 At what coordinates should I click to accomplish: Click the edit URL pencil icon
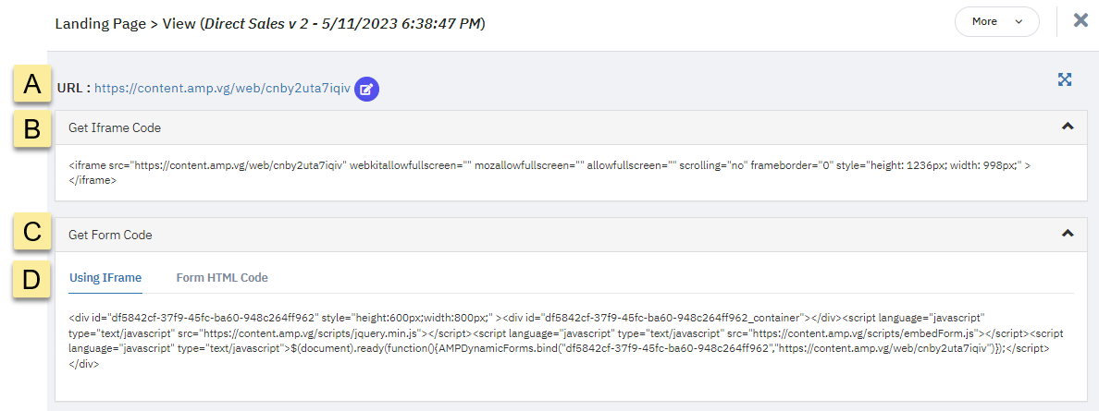pyautogui.click(x=367, y=89)
